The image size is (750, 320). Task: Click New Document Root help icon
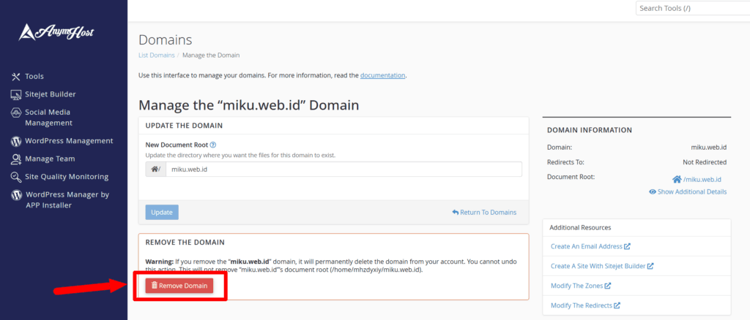pyautogui.click(x=213, y=145)
